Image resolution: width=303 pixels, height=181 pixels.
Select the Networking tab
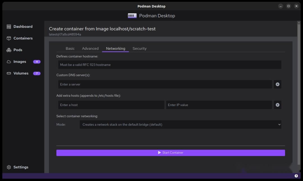[115, 48]
